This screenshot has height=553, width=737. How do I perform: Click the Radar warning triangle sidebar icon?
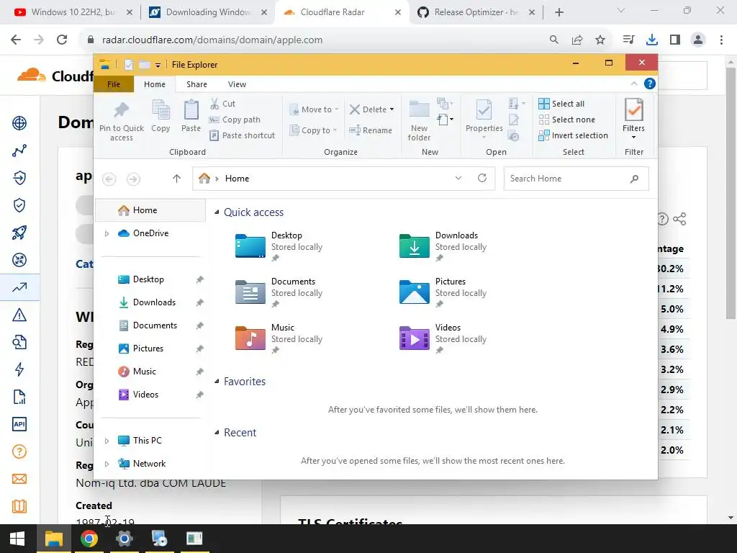pos(19,315)
